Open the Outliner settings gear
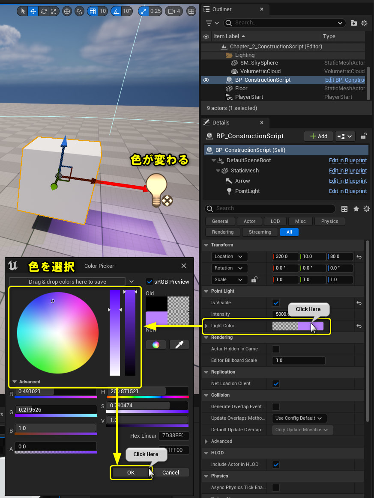 (x=365, y=23)
